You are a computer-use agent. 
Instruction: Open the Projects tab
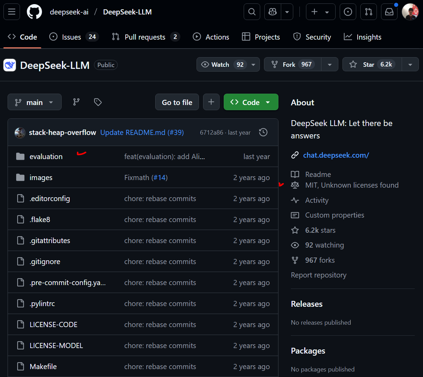261,37
